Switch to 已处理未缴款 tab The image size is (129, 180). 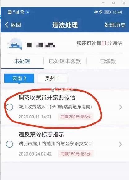click(x=65, y=61)
